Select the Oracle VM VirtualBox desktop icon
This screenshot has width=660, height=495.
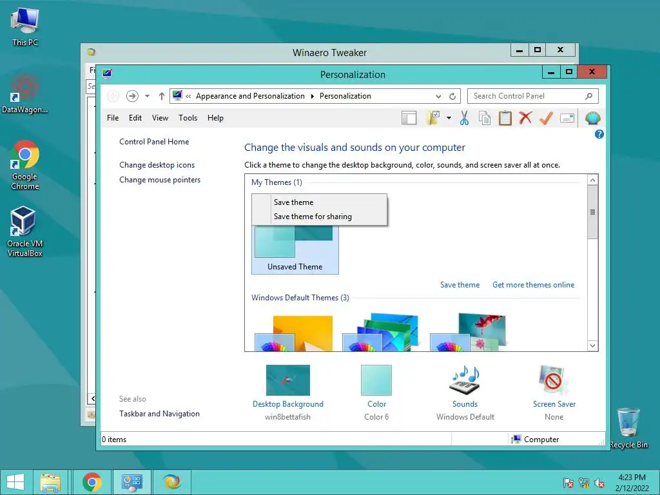tap(25, 231)
